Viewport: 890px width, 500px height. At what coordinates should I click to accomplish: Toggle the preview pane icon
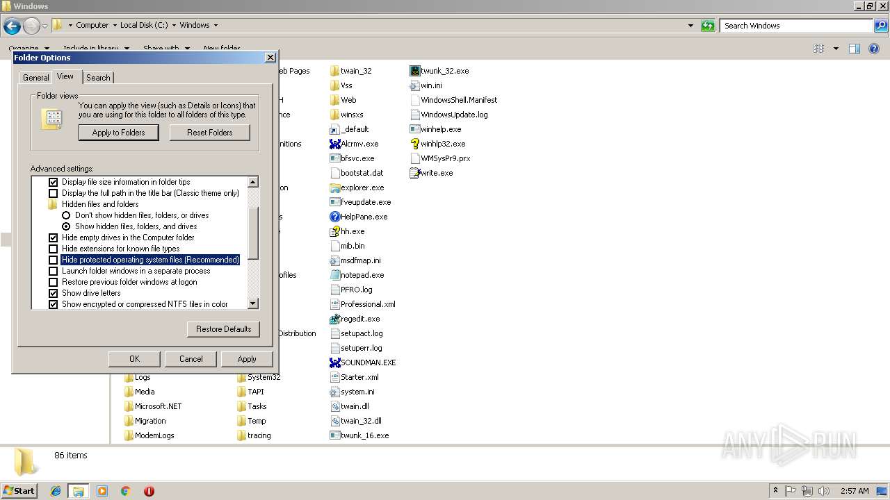(x=855, y=49)
